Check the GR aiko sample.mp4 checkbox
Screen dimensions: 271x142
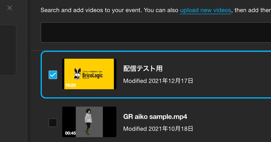[53, 123]
